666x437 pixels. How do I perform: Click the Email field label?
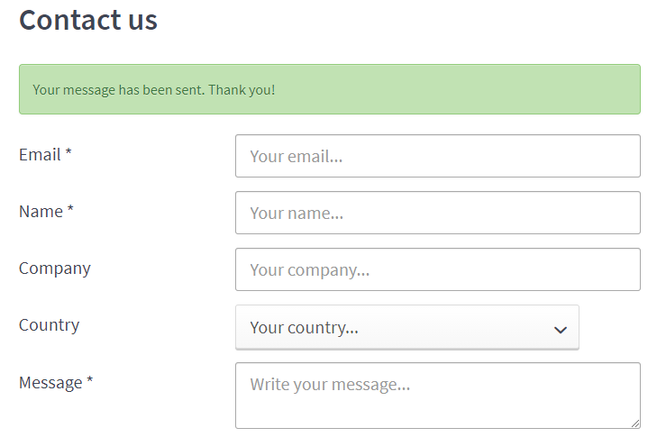40,155
